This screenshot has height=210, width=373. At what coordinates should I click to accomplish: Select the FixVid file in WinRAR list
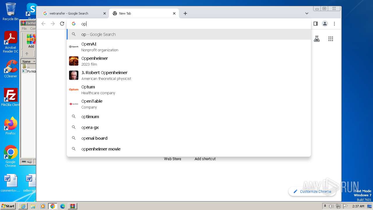pos(29,71)
